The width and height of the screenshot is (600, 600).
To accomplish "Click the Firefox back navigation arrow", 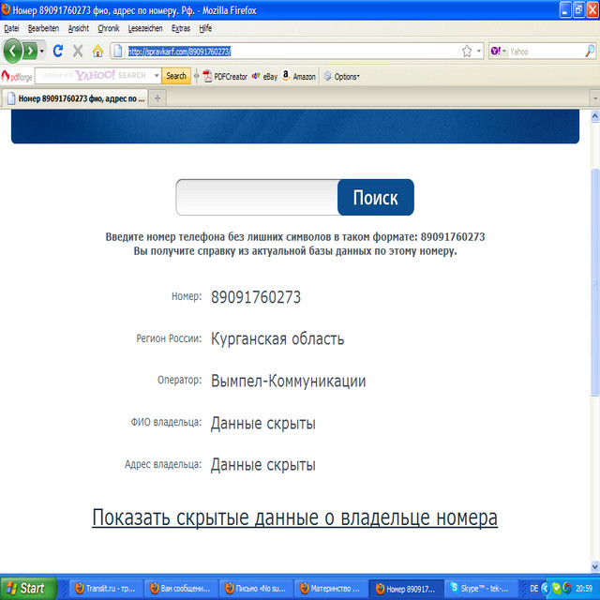I will tap(13, 51).
